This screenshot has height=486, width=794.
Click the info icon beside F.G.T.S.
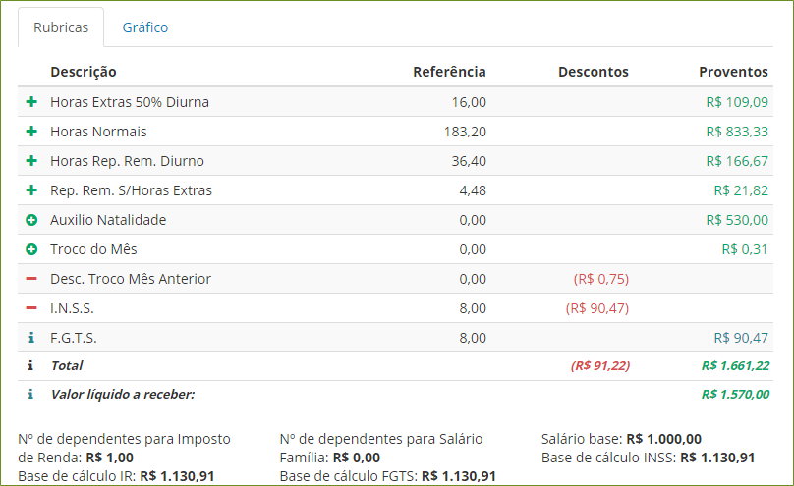tap(31, 338)
